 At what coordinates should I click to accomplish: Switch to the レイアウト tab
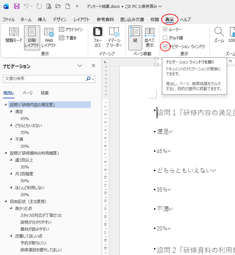click(82, 19)
